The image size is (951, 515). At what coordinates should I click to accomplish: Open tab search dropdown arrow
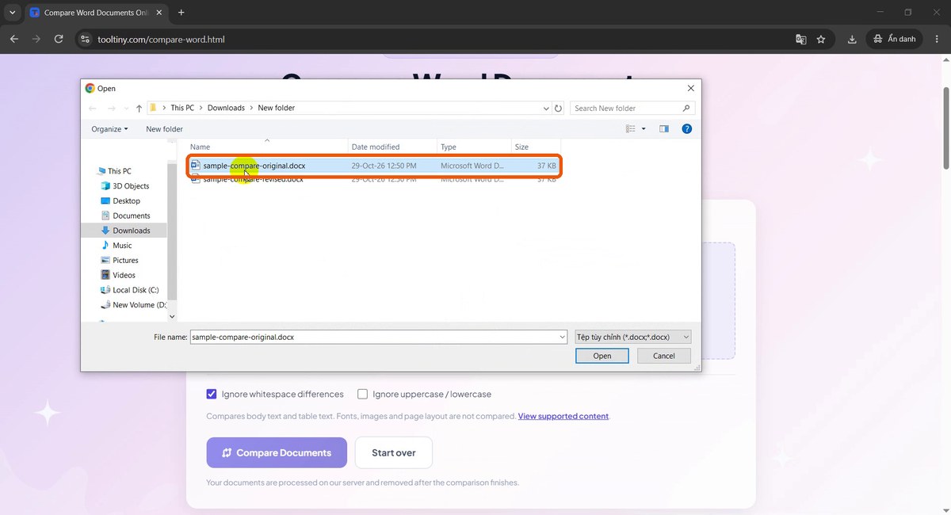coord(12,13)
